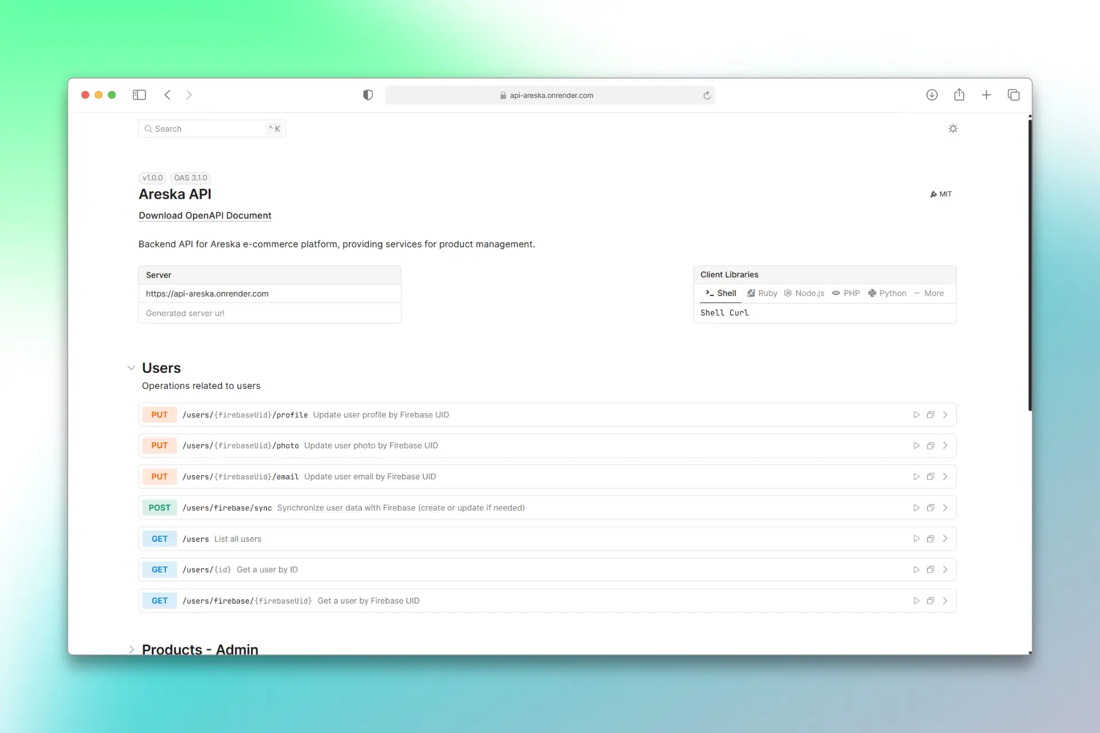The image size is (1100, 733).
Task: Click the privacy shield icon
Action: click(x=368, y=95)
